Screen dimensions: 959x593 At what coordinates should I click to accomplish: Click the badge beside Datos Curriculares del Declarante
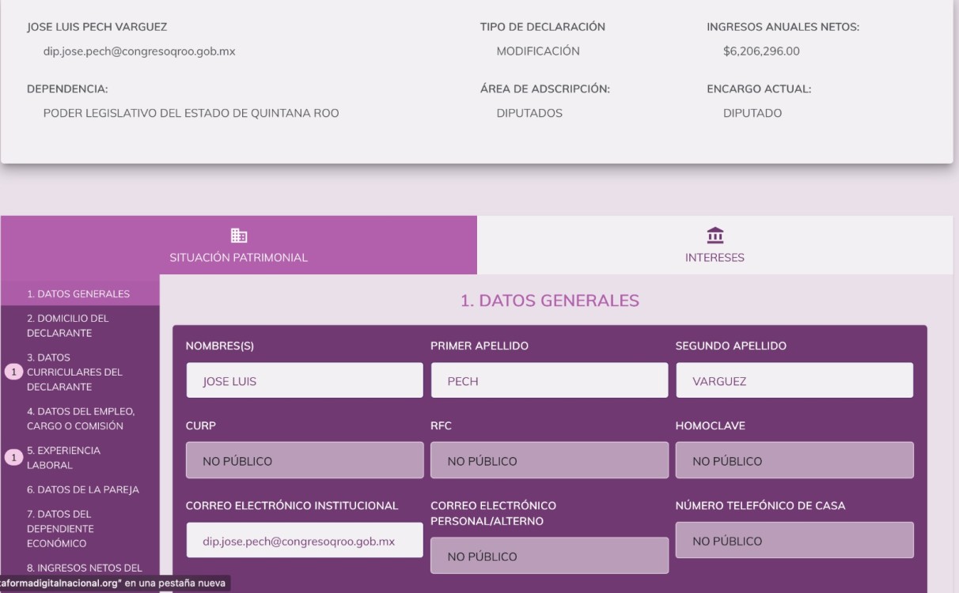tap(13, 372)
